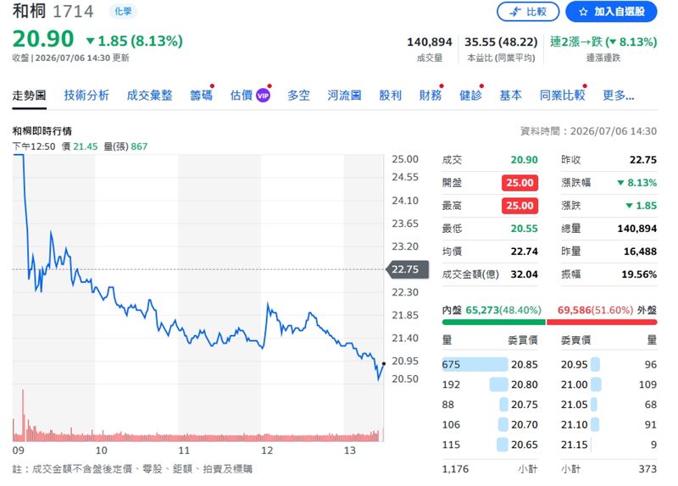Click the 連2漲→跌 streak indicator
Screen dimensions: 678x486
(x=603, y=41)
